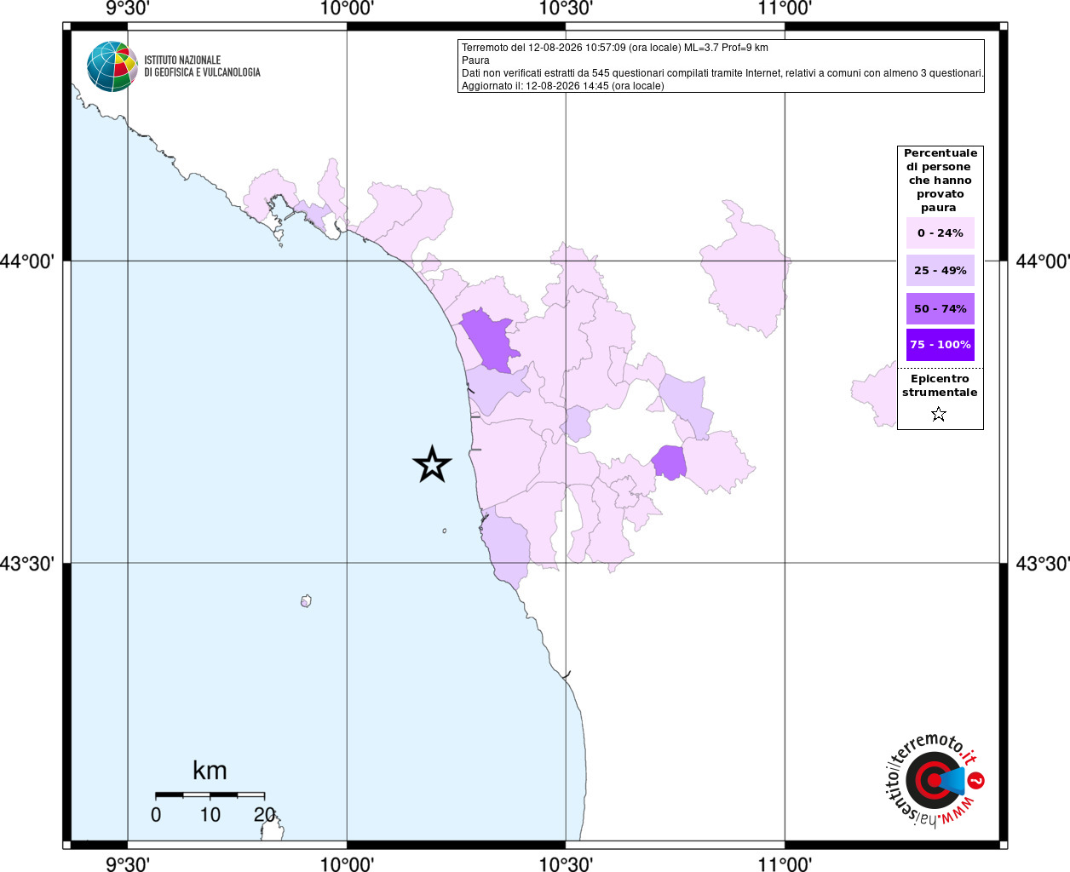Click the small dark purple municipality inland east
The width and height of the screenshot is (1070, 872).
[x=670, y=462]
